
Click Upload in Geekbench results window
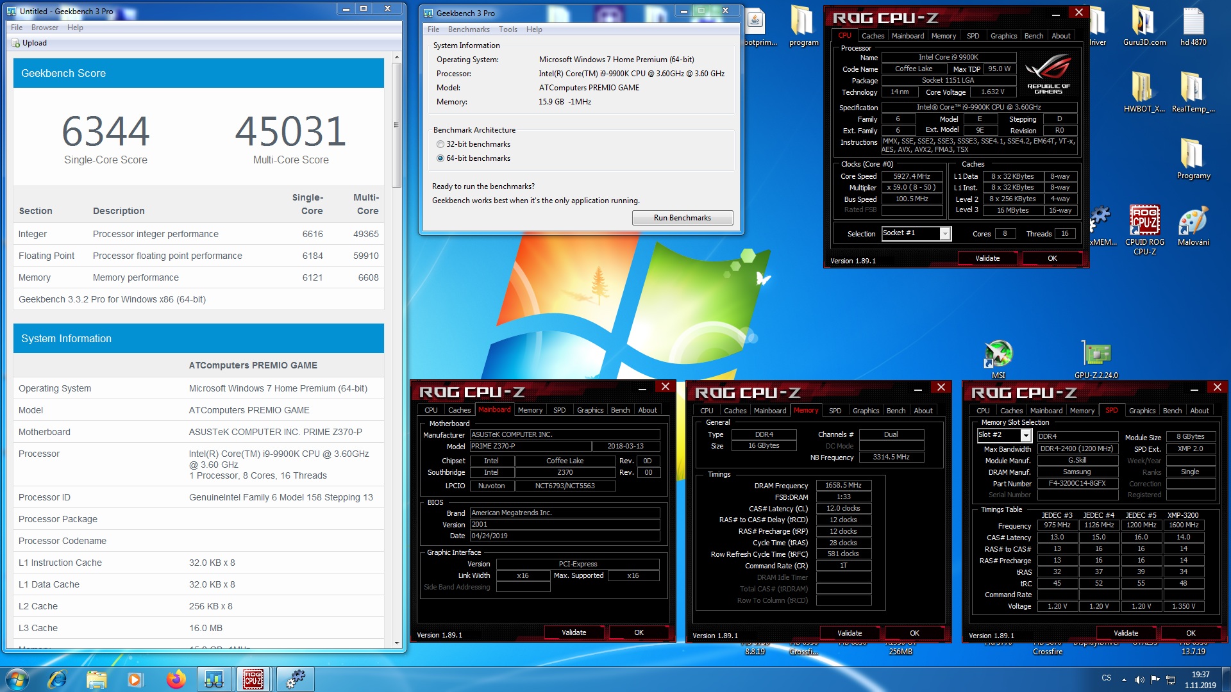pyautogui.click(x=29, y=43)
